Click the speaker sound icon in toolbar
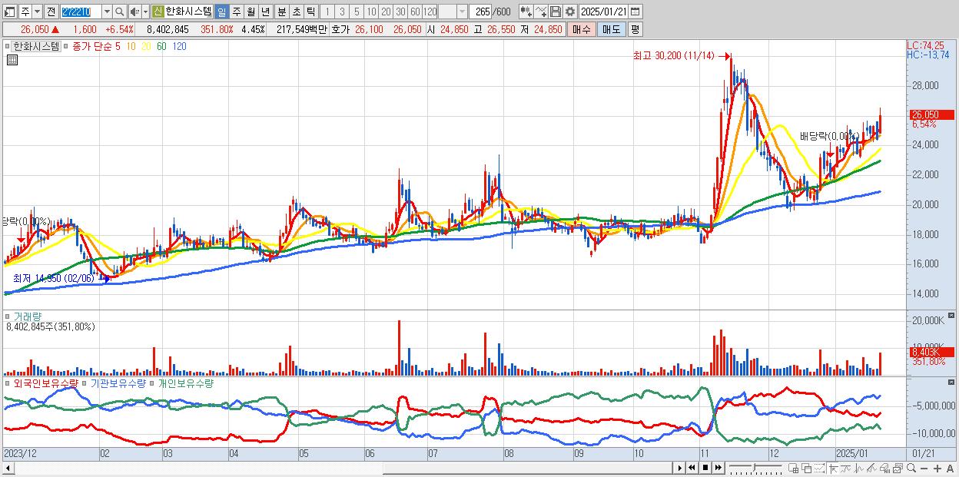The width and height of the screenshot is (959, 477). pos(134,12)
